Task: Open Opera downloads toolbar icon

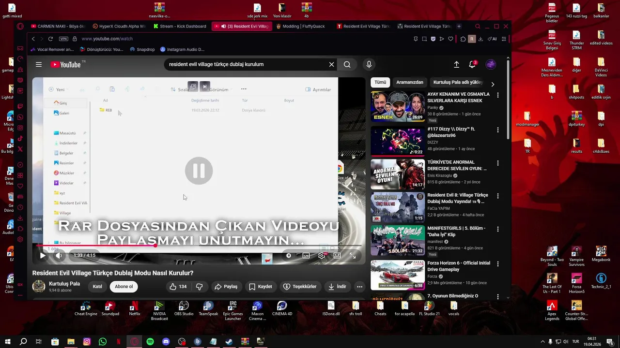Action: click(x=480, y=39)
